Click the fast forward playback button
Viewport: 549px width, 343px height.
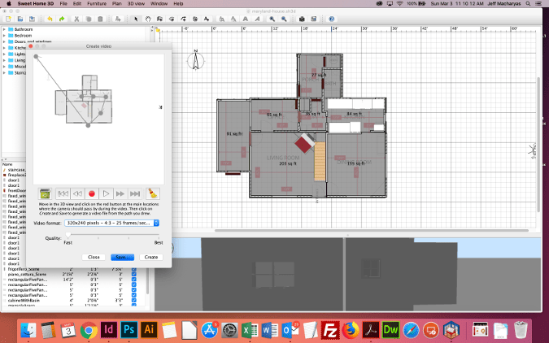122,193
